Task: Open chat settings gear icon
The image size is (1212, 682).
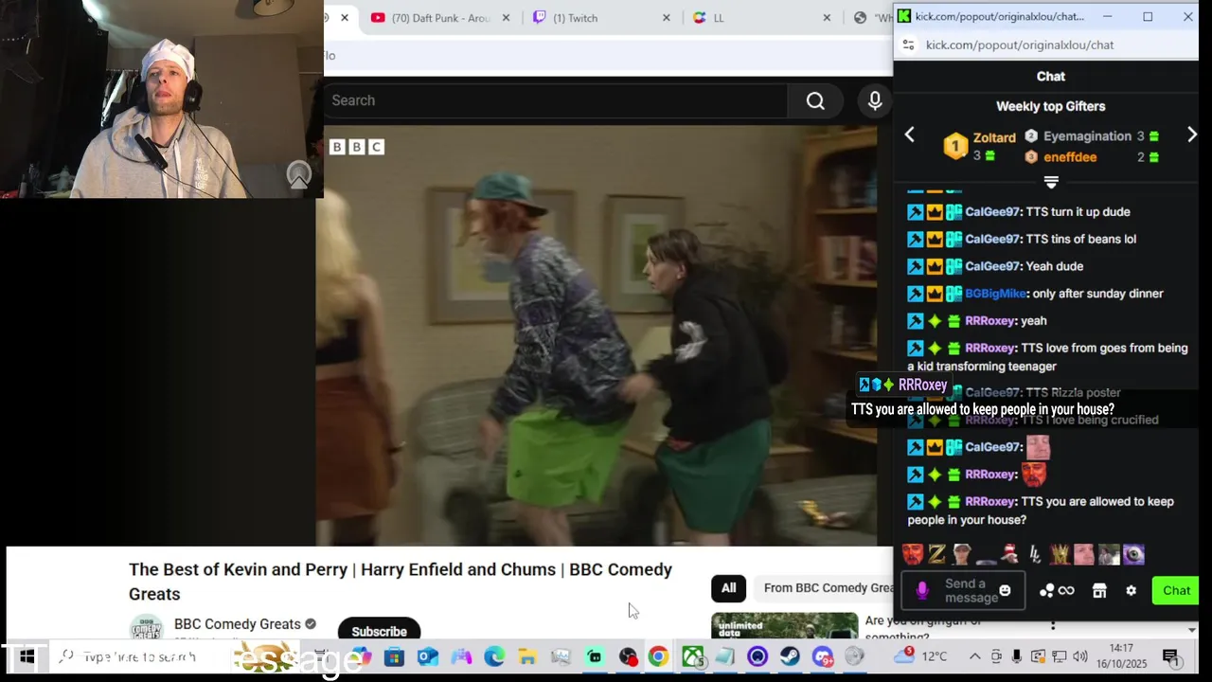Action: tap(1131, 590)
